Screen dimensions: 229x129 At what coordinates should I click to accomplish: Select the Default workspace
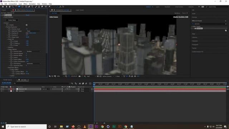coord(148,7)
